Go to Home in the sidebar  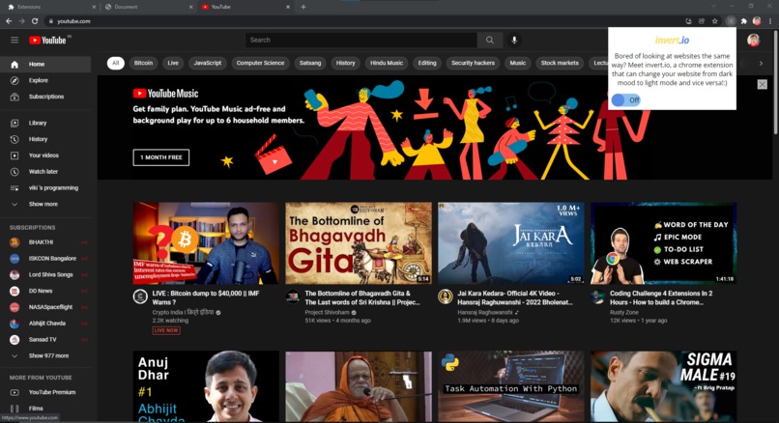[x=45, y=64]
